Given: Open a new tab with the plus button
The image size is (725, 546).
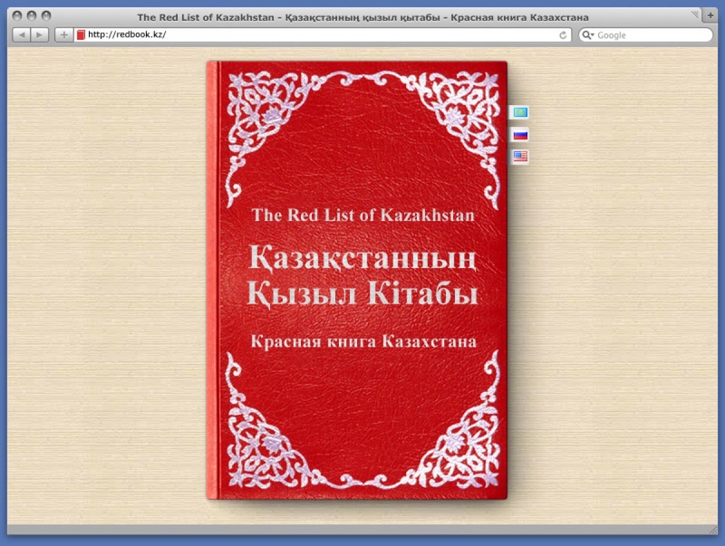Looking at the screenshot, I should tap(63, 34).
